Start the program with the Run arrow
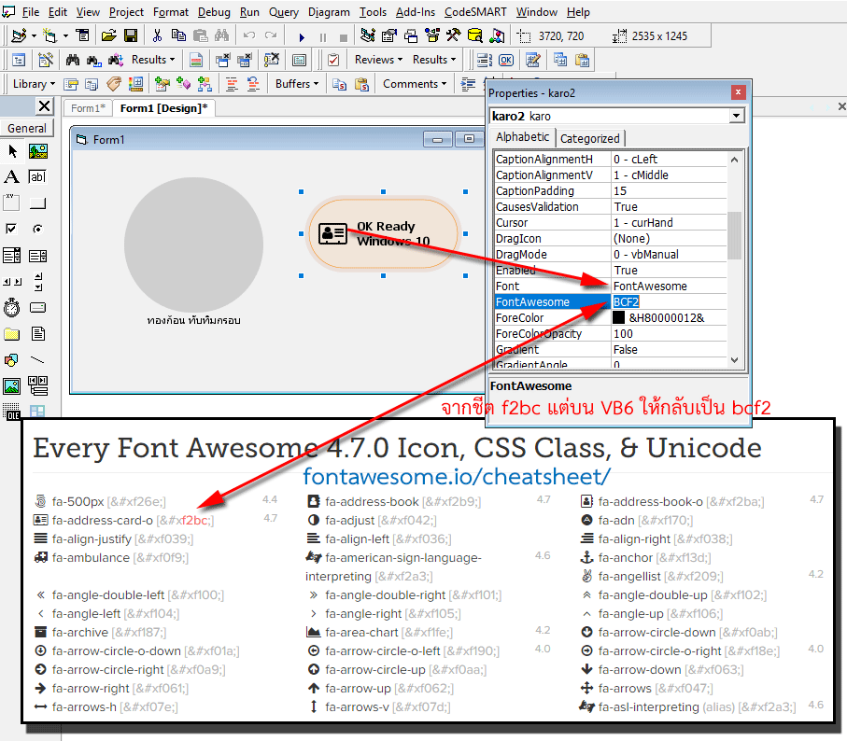Viewport: 847px width, 741px height. point(302,36)
